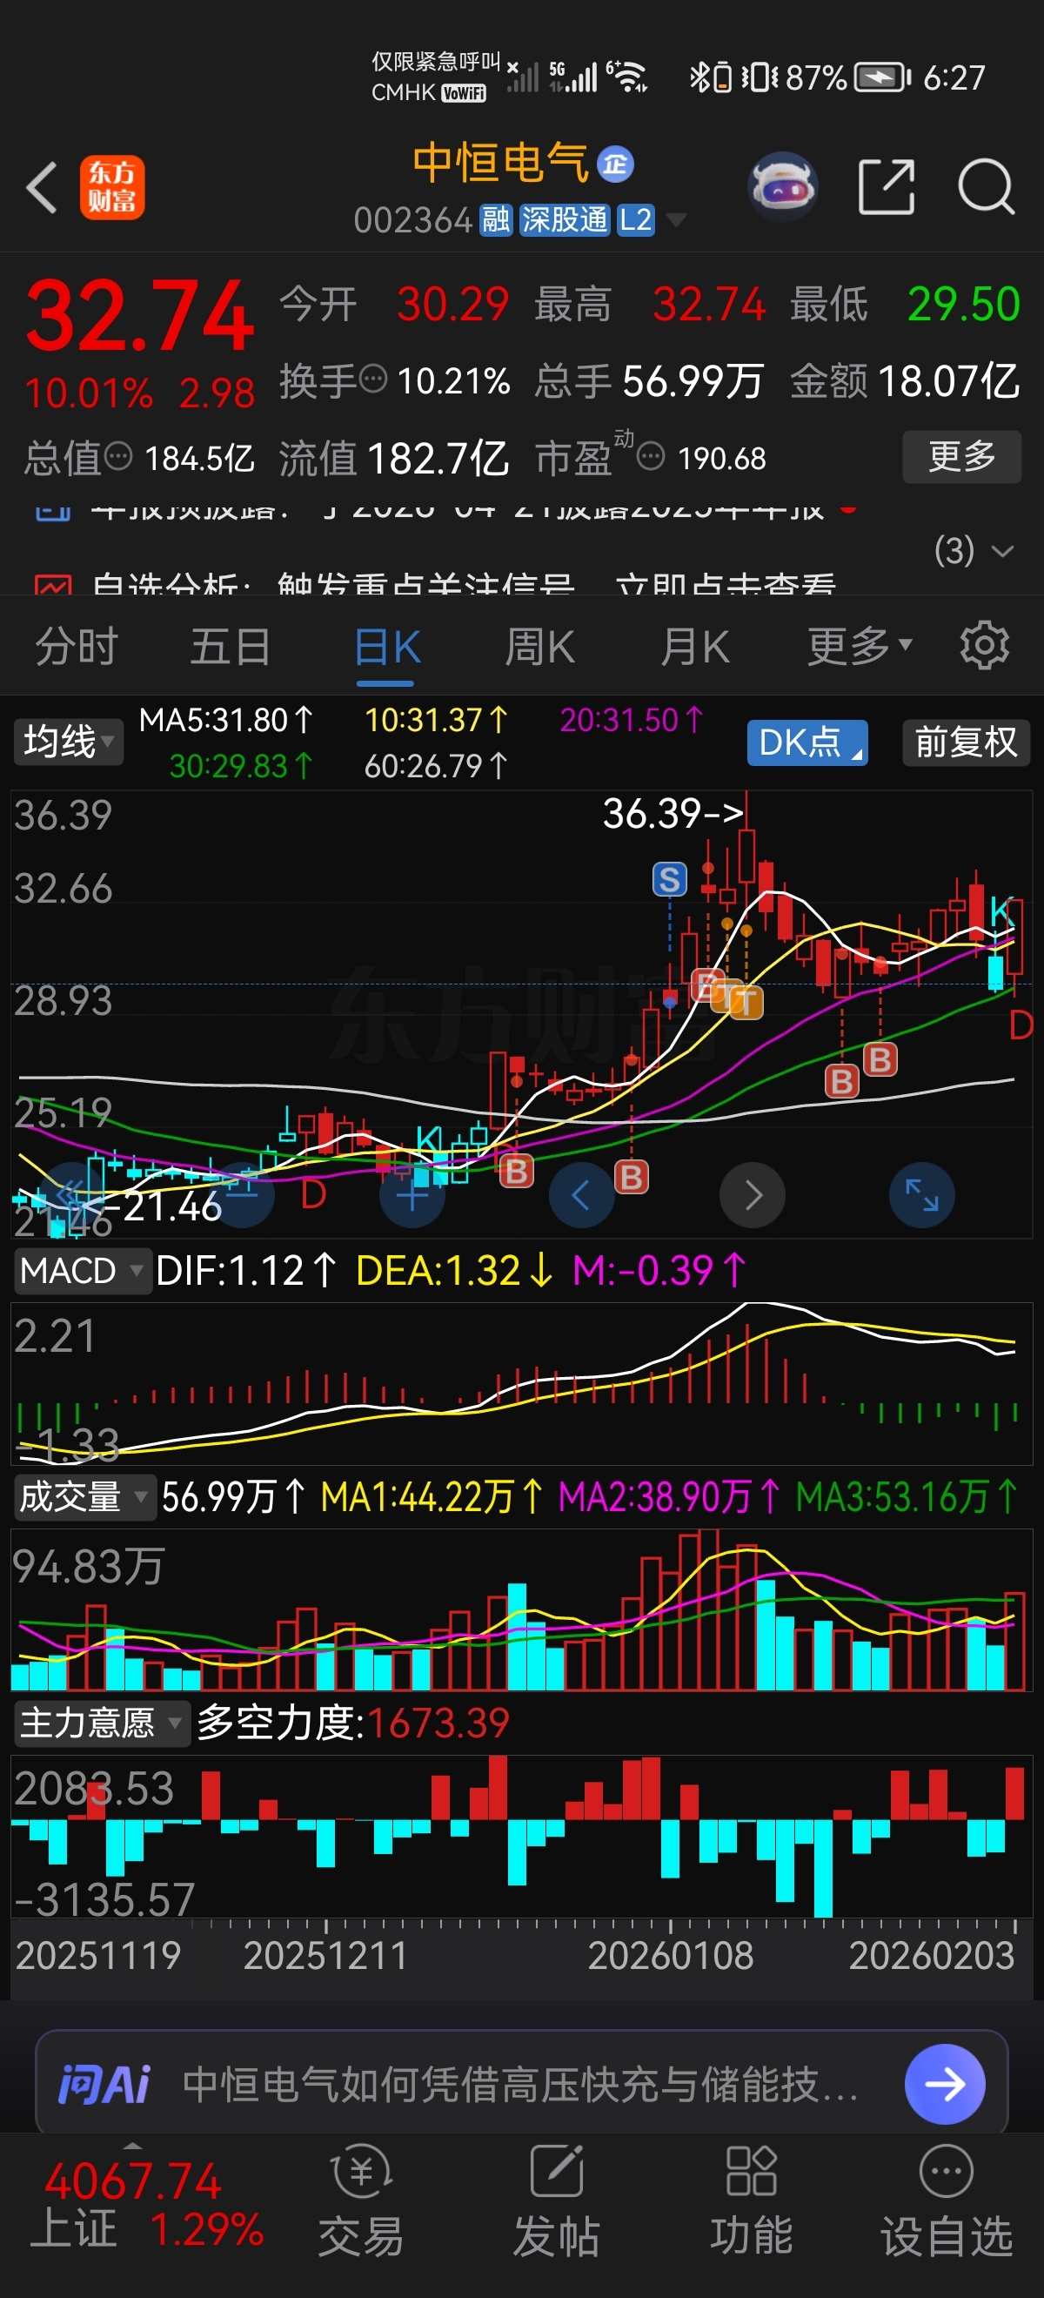Image resolution: width=1044 pixels, height=2298 pixels.
Task: Tap the back arrow icon
Action: click(42, 187)
